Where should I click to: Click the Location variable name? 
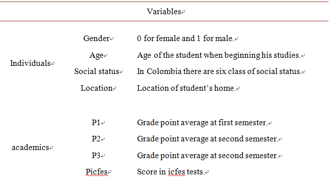96,88
